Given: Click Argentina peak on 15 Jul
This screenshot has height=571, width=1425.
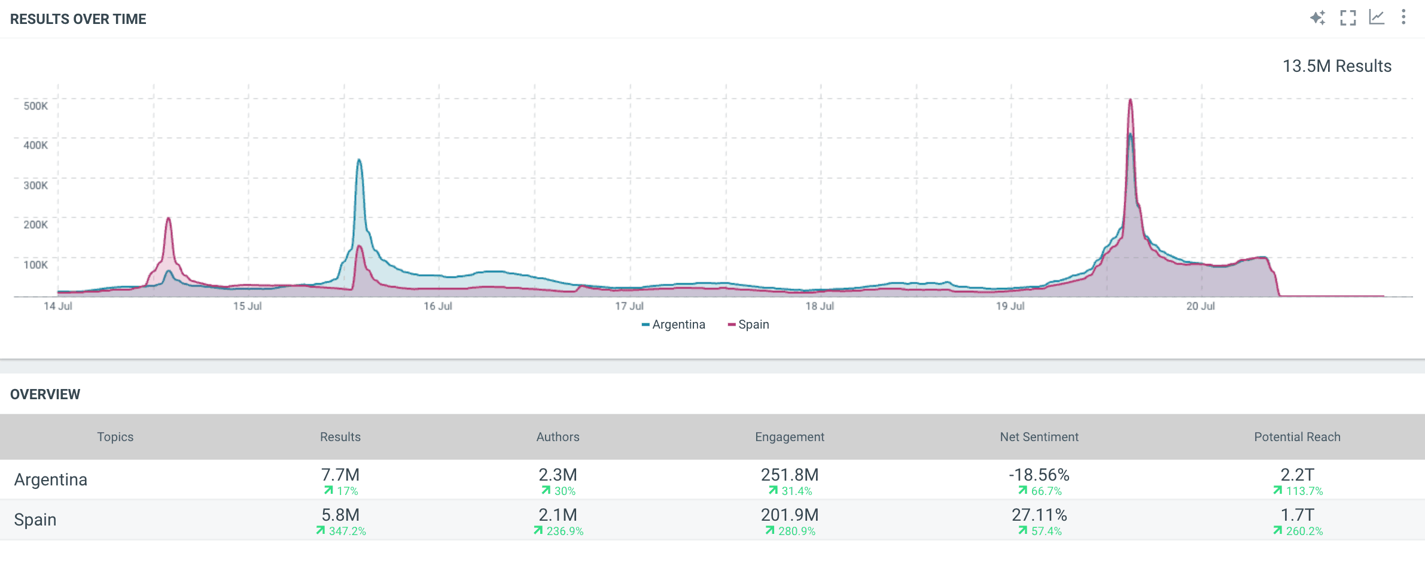Looking at the screenshot, I should 359,160.
